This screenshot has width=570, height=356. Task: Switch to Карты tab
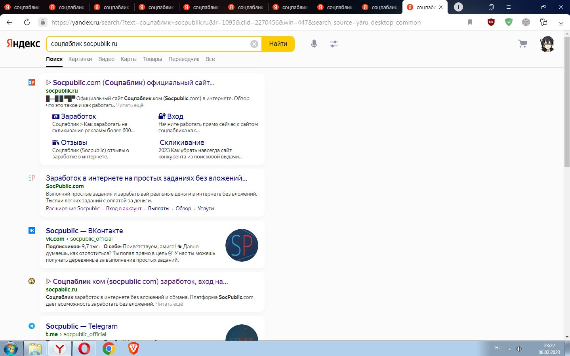pos(129,59)
